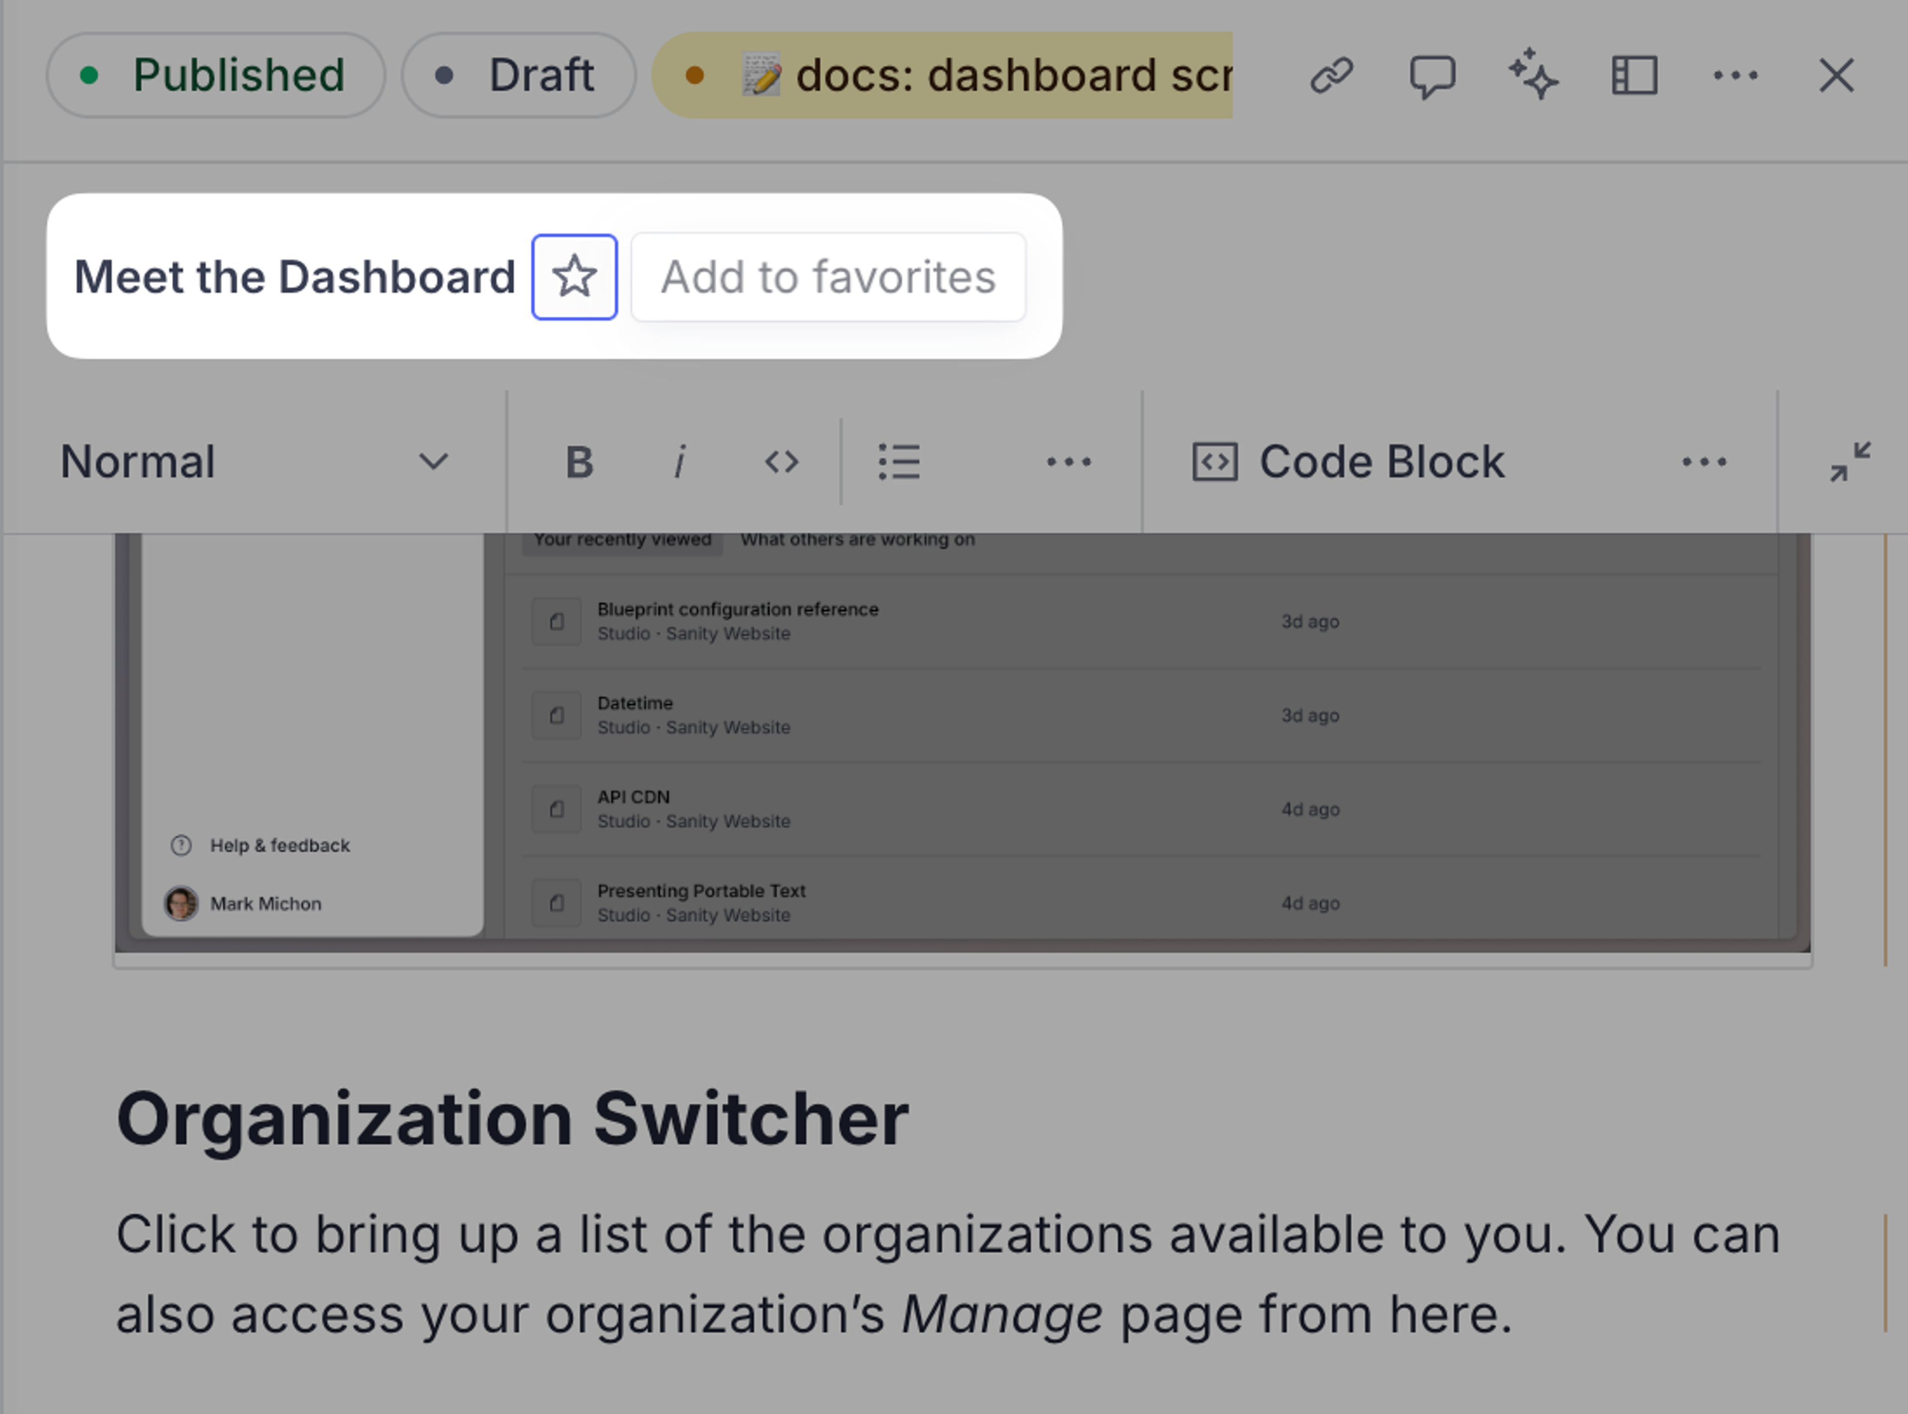Click the Add to favorites tooltip
This screenshot has height=1414, width=1908.
coord(828,276)
